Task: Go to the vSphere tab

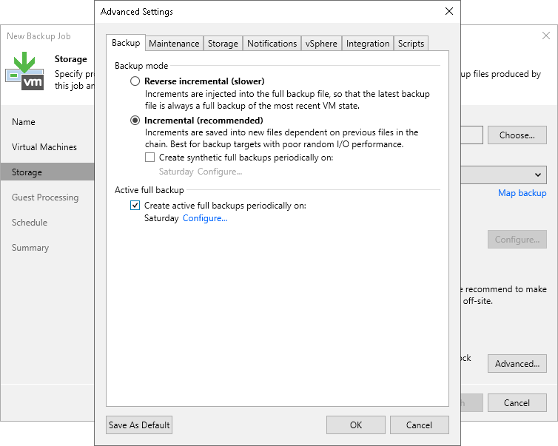Action: coord(321,44)
